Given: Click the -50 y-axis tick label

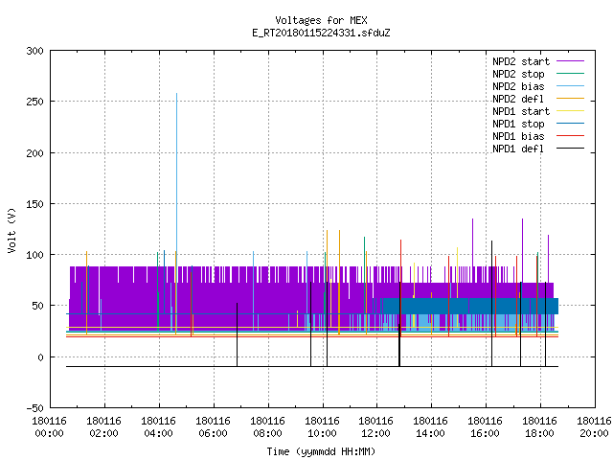Looking at the screenshot, I should pyautogui.click(x=34, y=408).
